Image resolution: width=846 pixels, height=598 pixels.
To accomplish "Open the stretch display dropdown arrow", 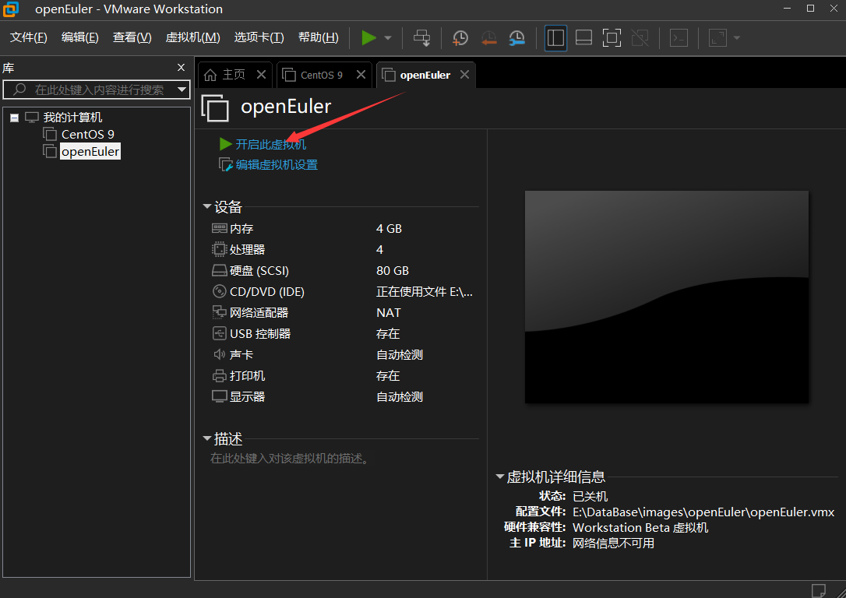I will pyautogui.click(x=736, y=37).
